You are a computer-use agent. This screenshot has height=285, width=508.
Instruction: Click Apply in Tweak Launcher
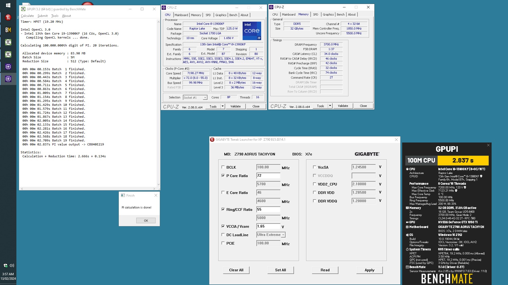369,270
